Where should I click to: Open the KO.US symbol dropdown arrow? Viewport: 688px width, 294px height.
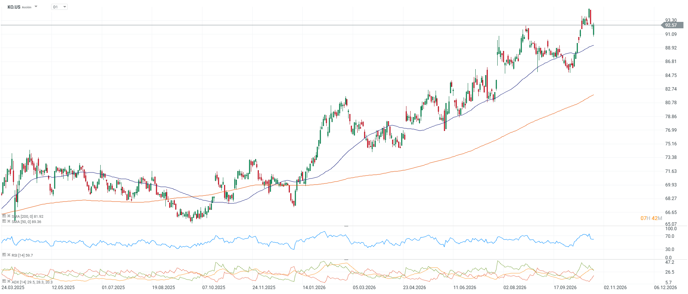click(36, 7)
